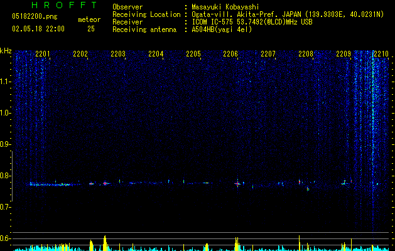Image resolution: width=395 pixels, height=251 pixels.
Task: Click the 2209 time marker
Action: [344, 54]
